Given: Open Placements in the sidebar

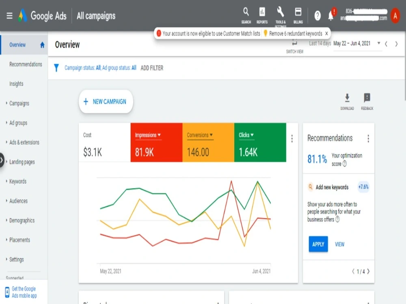Looking at the screenshot, I should click(19, 240).
